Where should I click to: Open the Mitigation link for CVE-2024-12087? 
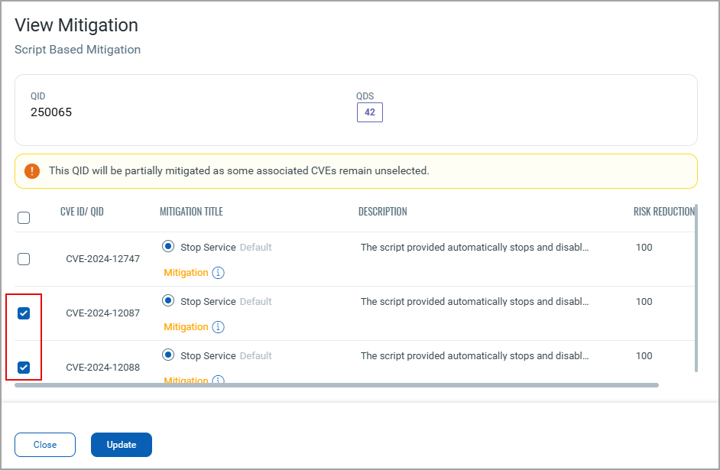click(186, 327)
